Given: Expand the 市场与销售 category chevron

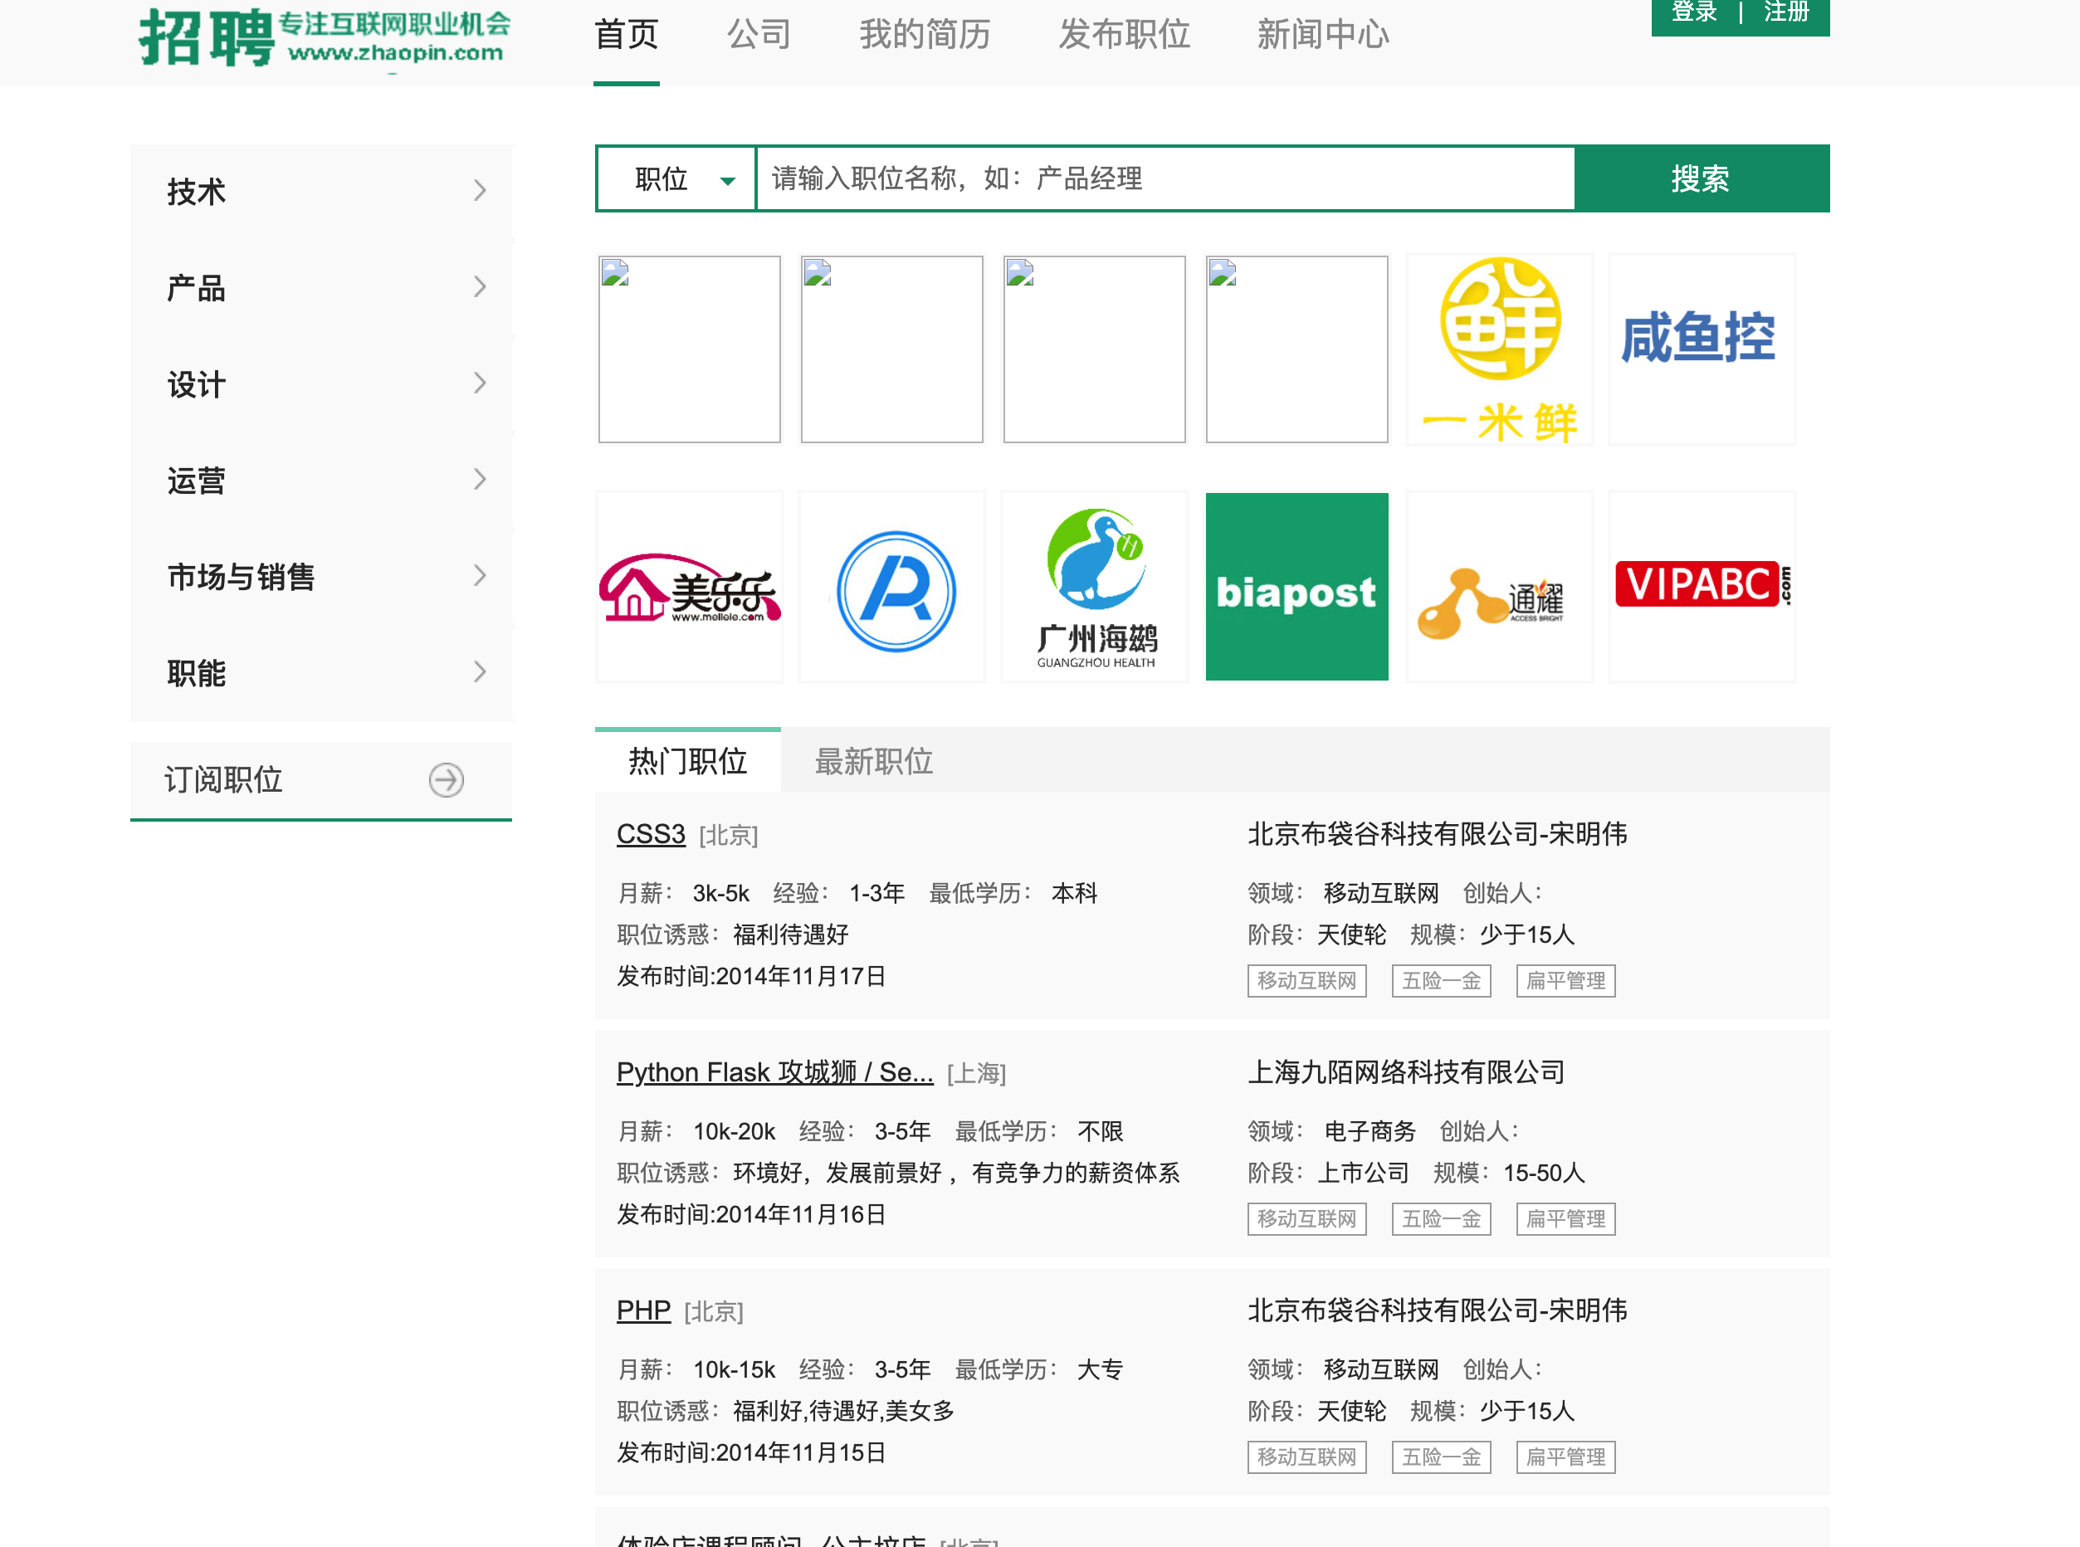Looking at the screenshot, I should 480,575.
